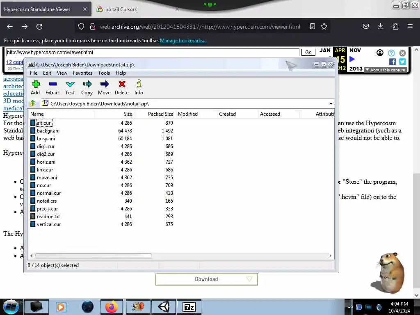Select the readme.txt file

click(x=48, y=216)
